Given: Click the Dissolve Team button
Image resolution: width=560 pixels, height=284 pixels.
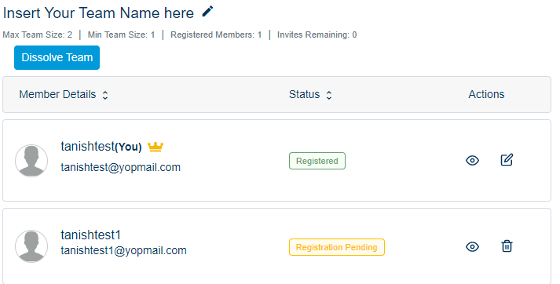Looking at the screenshot, I should pyautogui.click(x=57, y=57).
